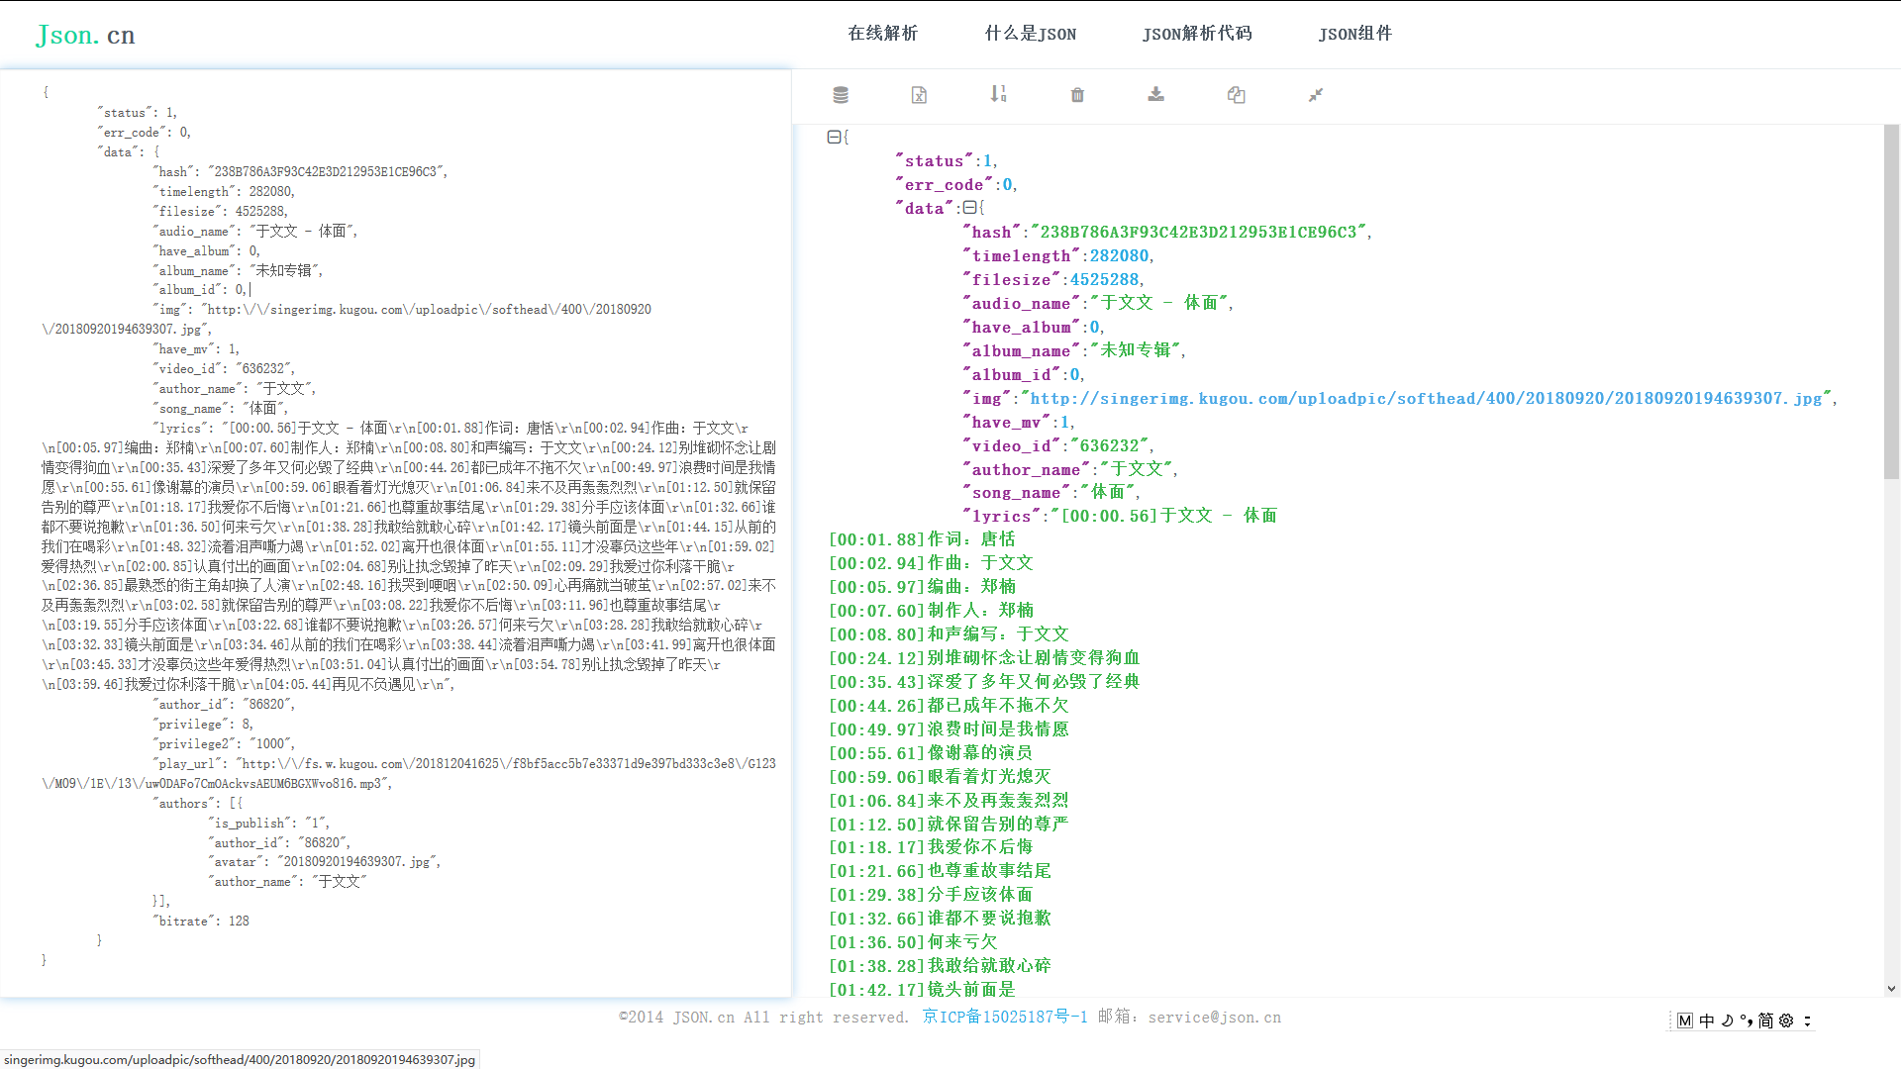Click the "privilege2": "1000" line in input
Screen dimensions: 1901x1069
(224, 744)
